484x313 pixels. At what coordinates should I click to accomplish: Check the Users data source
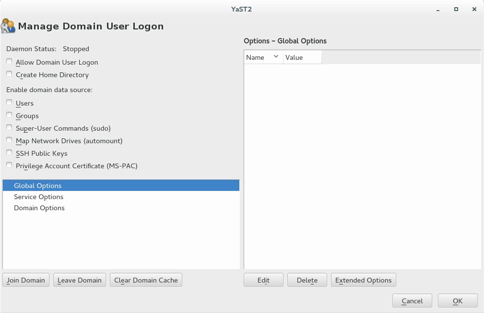pyautogui.click(x=9, y=102)
